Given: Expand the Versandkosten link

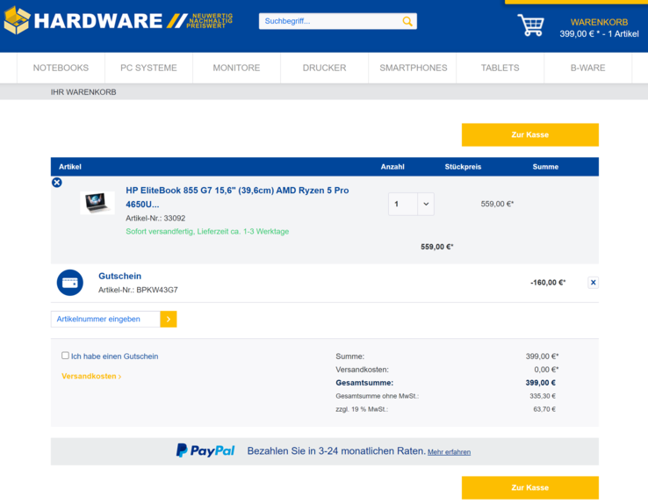Looking at the screenshot, I should click(91, 377).
